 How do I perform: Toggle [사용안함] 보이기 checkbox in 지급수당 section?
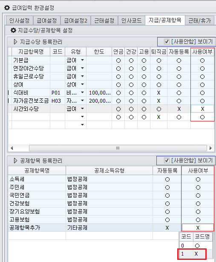pos(167,41)
